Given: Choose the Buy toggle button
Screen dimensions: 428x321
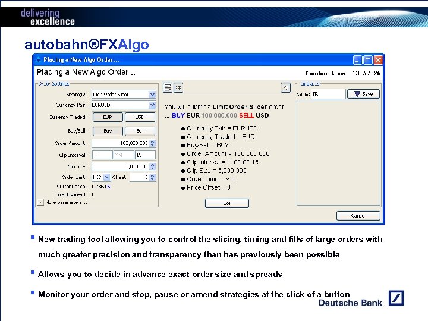Looking at the screenshot, I should pos(108,131).
